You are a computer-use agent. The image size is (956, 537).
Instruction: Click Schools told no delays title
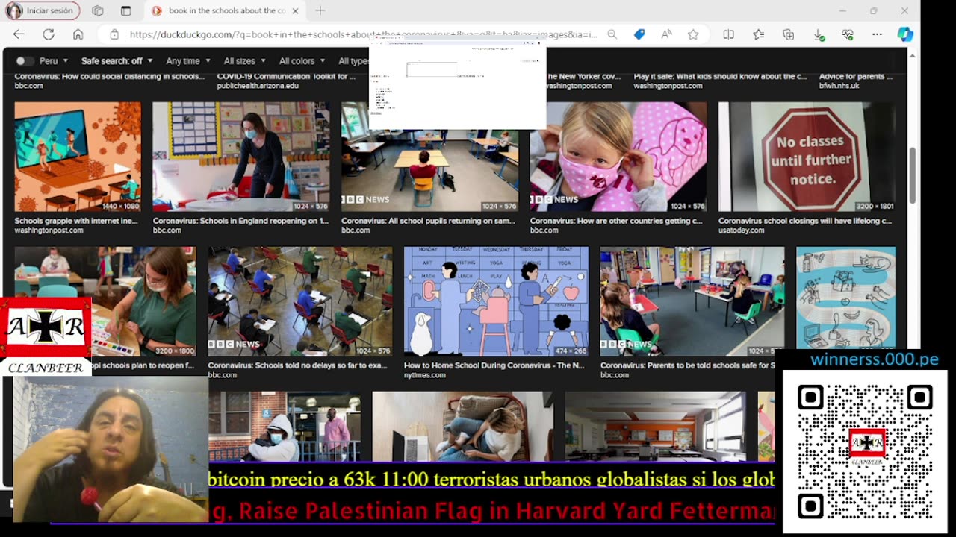(x=298, y=365)
